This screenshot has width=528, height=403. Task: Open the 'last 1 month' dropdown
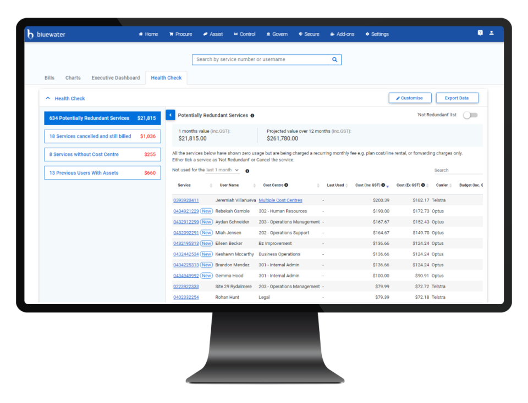point(223,170)
